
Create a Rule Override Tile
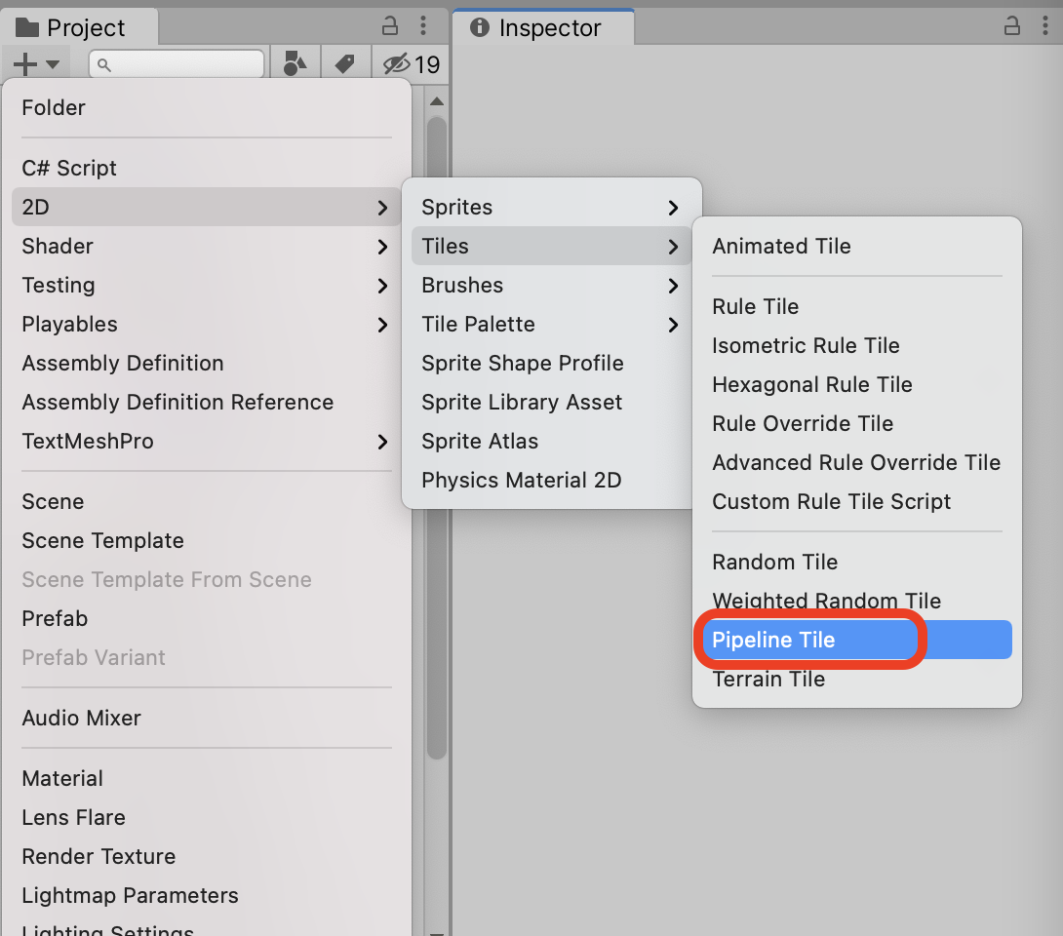857,423
